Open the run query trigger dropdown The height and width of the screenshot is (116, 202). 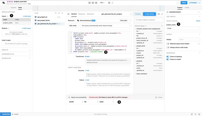[106, 26]
